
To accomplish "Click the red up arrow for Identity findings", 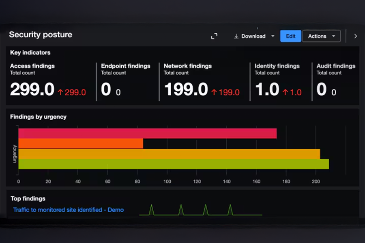I will [286, 92].
